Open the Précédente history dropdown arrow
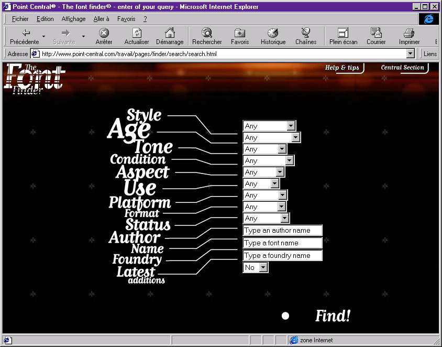The image size is (442, 347). (43, 36)
